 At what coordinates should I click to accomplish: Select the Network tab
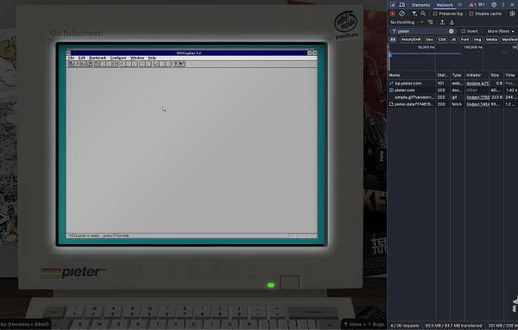[x=445, y=5]
